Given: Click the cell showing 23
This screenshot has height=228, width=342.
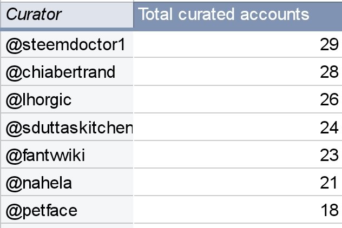Looking at the screenshot, I should [x=237, y=156].
